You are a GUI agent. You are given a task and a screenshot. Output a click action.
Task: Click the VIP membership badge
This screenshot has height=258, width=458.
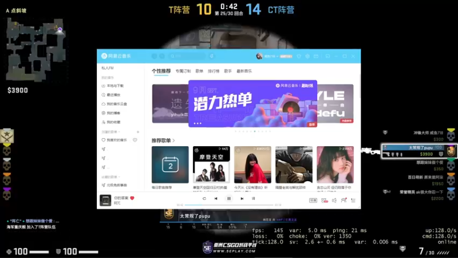pyautogui.click(x=286, y=56)
